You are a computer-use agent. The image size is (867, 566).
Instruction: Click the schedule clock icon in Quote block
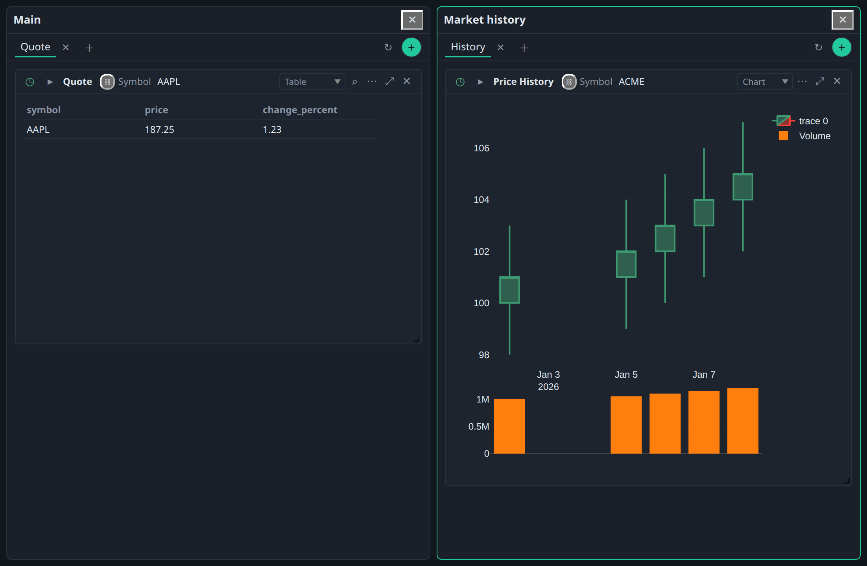[x=30, y=82]
